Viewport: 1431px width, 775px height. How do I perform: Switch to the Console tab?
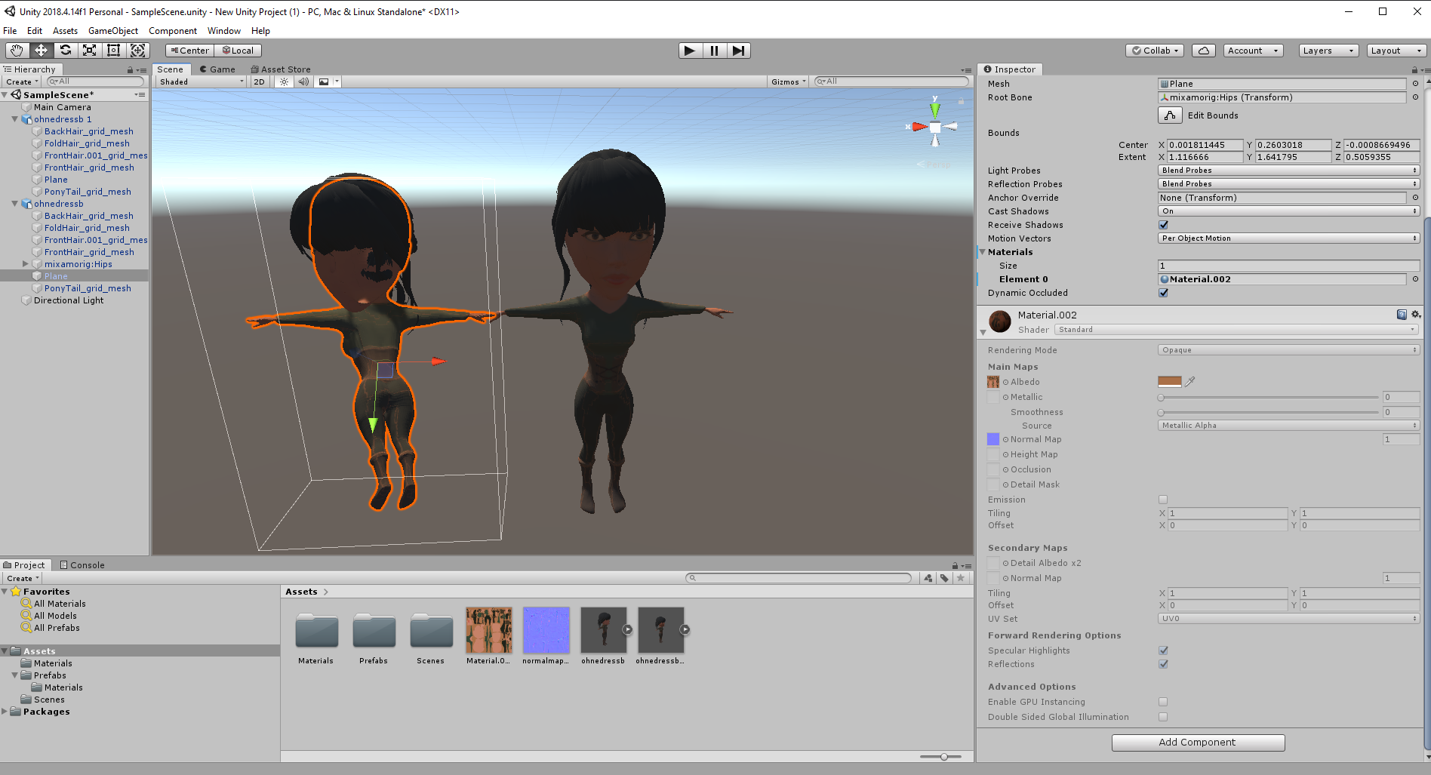(82, 565)
